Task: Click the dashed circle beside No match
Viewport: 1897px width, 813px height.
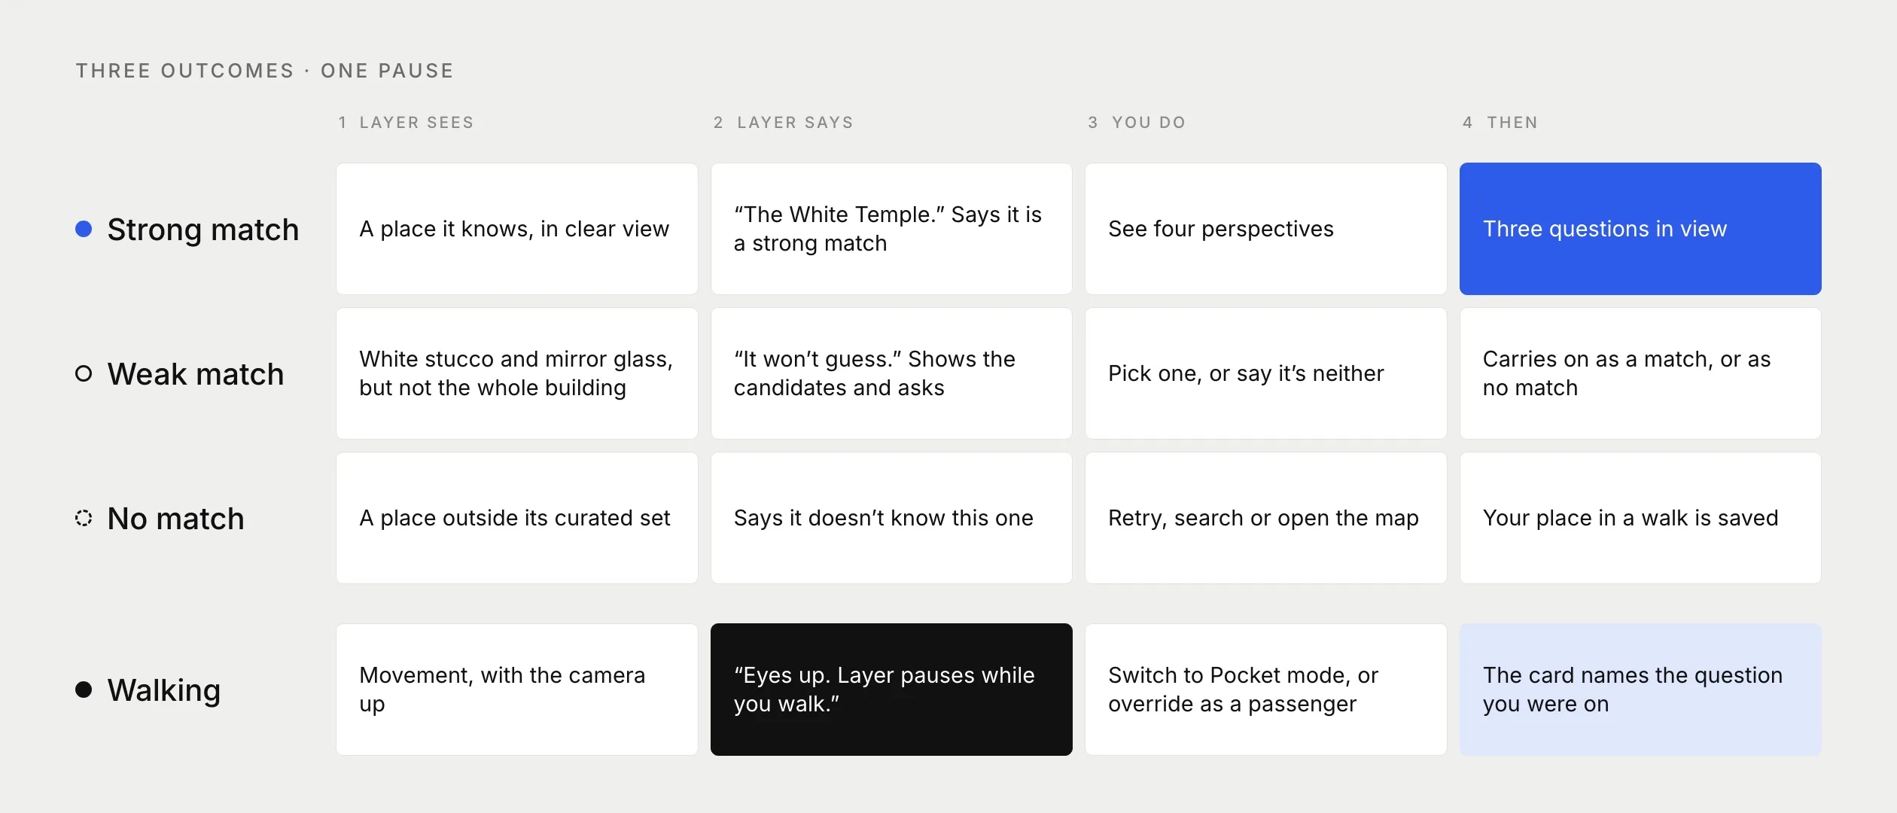Action: pyautogui.click(x=84, y=518)
